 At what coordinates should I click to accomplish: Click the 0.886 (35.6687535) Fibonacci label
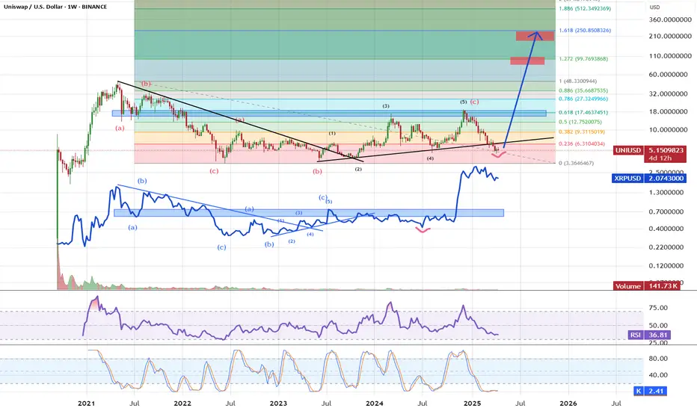(583, 90)
